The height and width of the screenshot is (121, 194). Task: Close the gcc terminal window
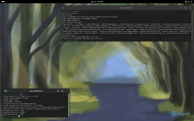190,8
